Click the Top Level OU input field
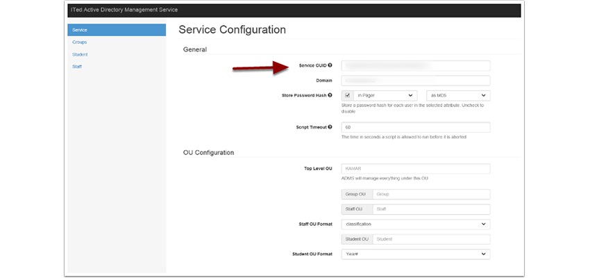 coord(416,169)
